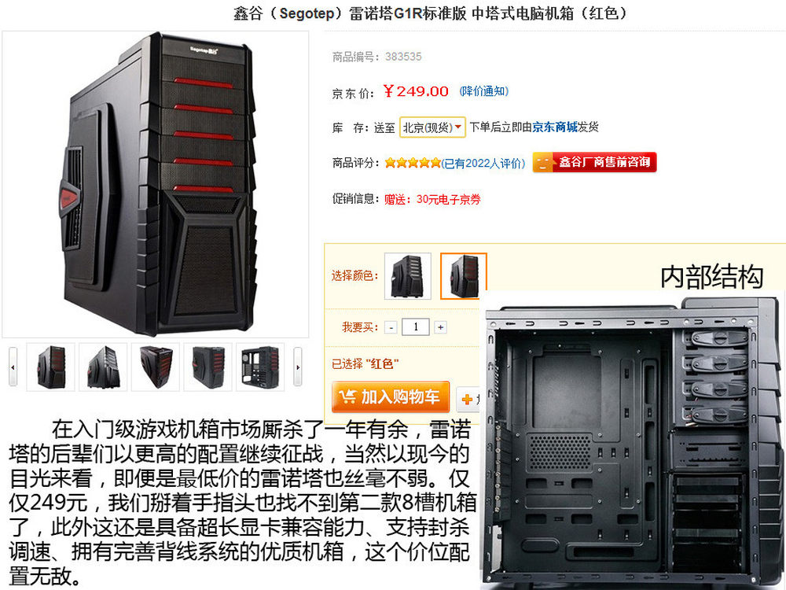Click the 鑫谷厂商售前咨询 consultation button

pyautogui.click(x=594, y=163)
